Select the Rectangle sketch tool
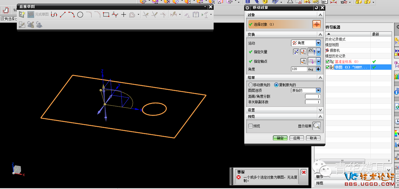This screenshot has height=189, width=399. pyautogui.click(x=106, y=15)
